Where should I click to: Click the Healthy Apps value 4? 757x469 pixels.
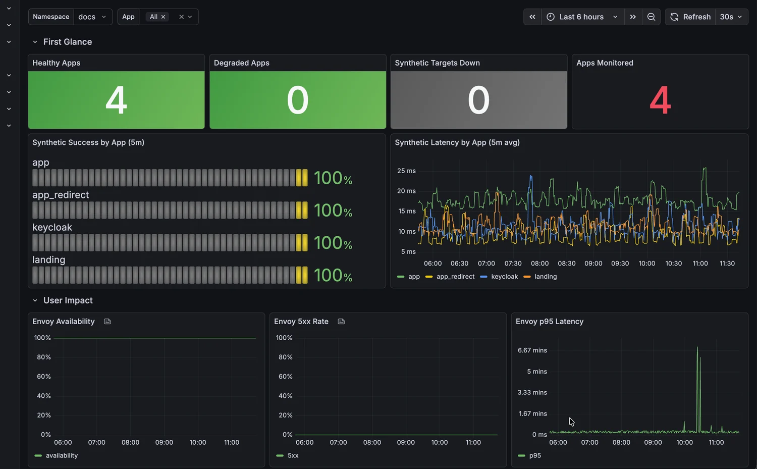click(x=117, y=100)
